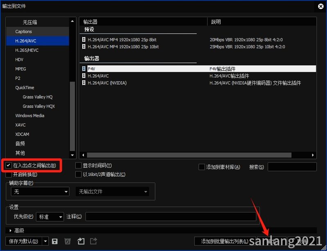The image size is (327, 251).
Task: Expand the 高级 section
Action: [x=10, y=231]
